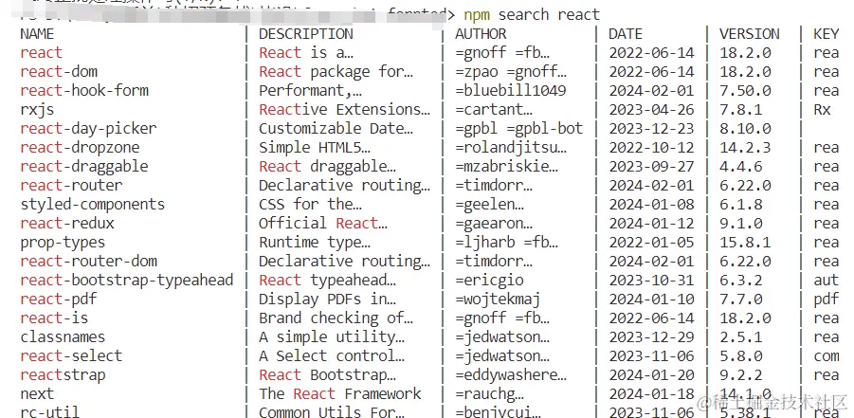854x418 pixels.
Task: Click package name react-is
Action: tap(54, 318)
